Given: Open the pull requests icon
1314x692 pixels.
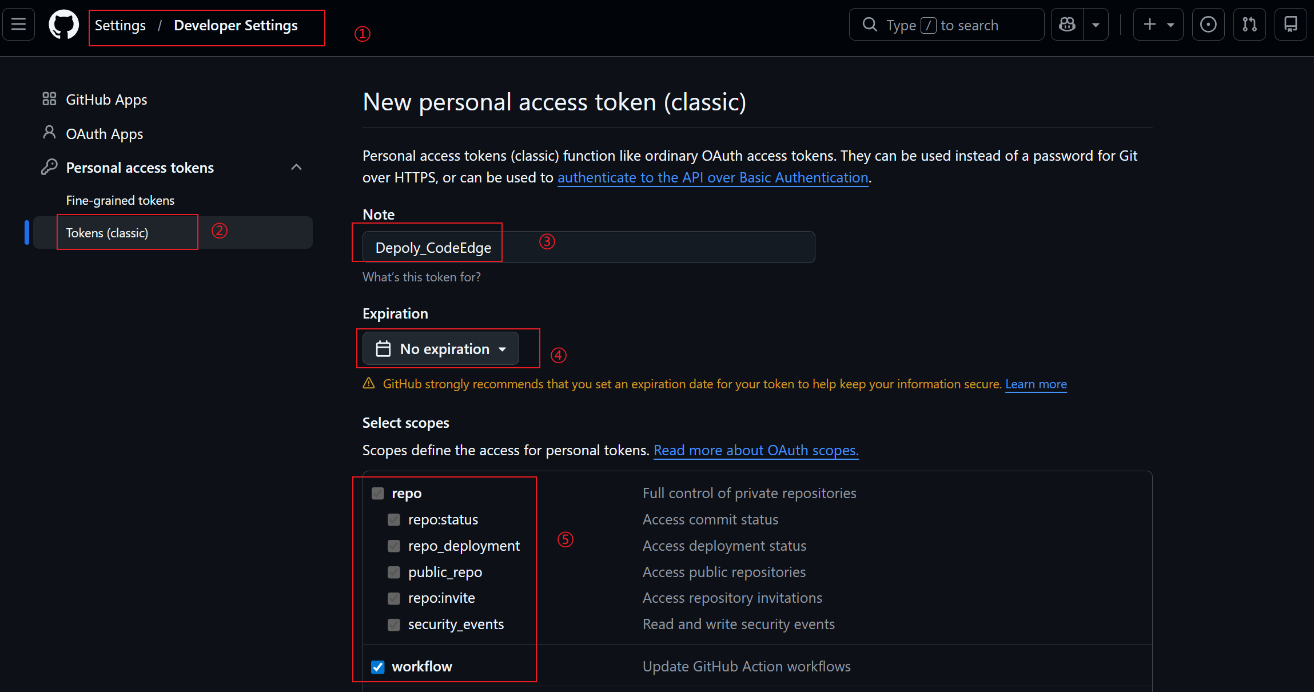Looking at the screenshot, I should click(1249, 25).
